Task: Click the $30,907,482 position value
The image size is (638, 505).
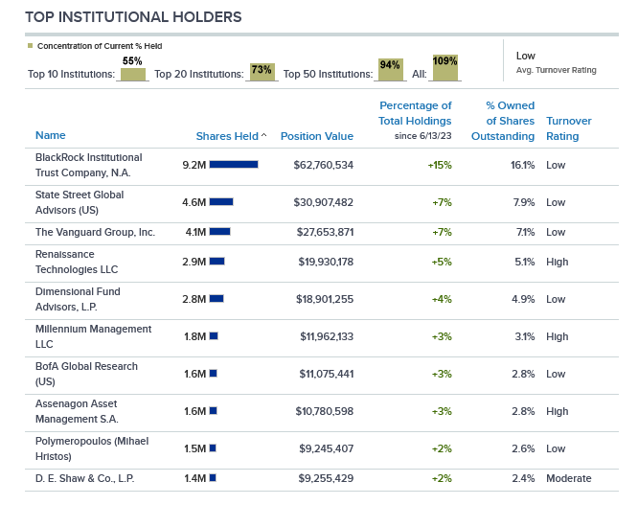Action: point(324,202)
